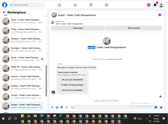
Task: Show hidden system tray icons
Action: (x=146, y=119)
